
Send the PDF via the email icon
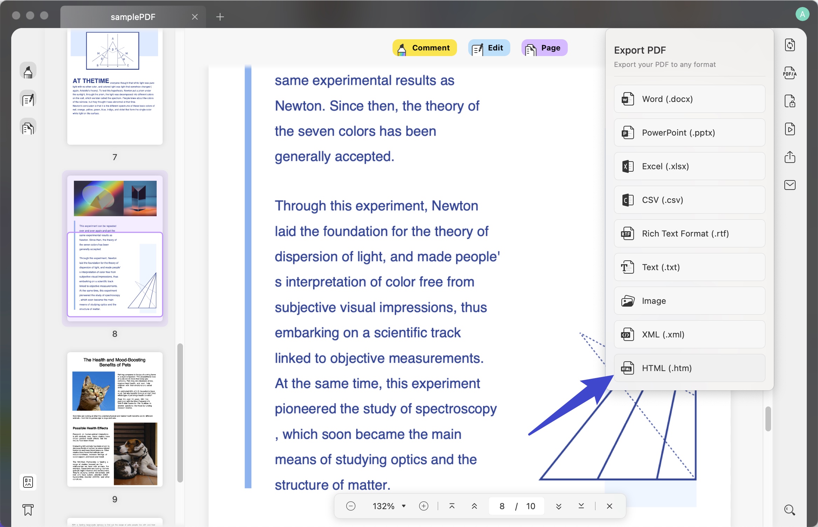click(x=790, y=185)
